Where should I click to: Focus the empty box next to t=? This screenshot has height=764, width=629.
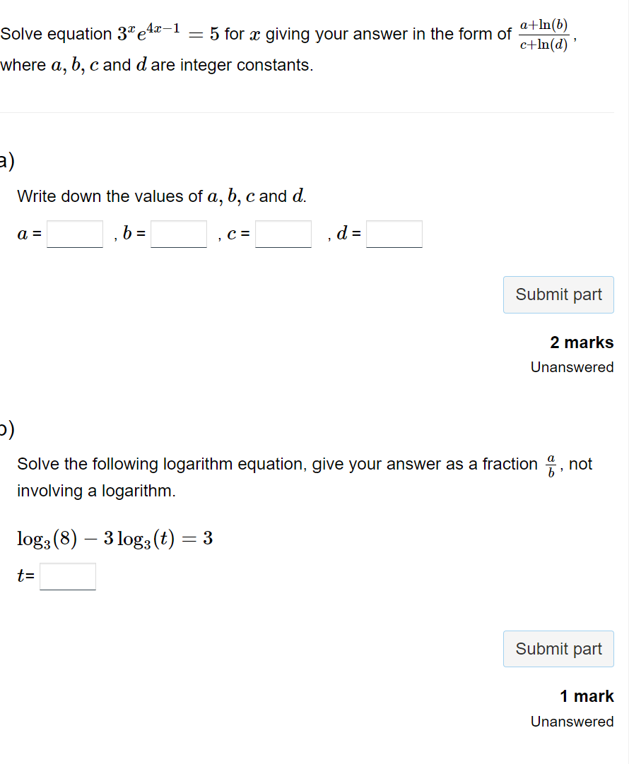point(67,575)
